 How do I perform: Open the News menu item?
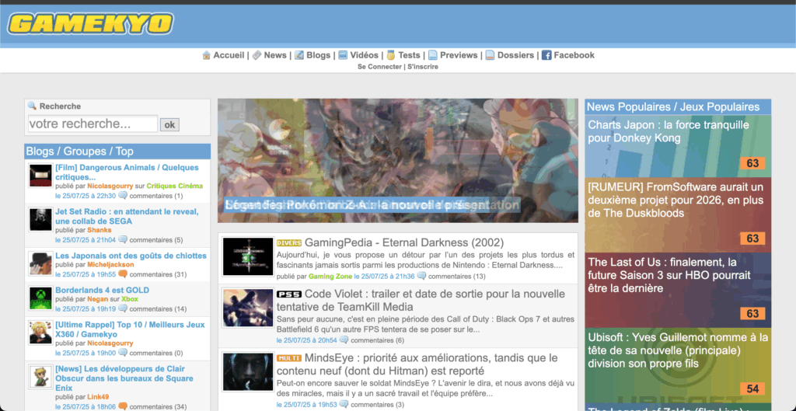[x=274, y=55]
